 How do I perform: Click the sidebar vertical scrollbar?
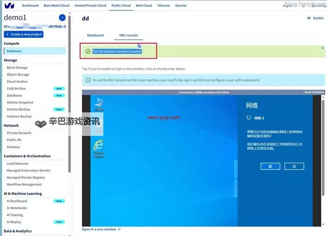pos(69,94)
